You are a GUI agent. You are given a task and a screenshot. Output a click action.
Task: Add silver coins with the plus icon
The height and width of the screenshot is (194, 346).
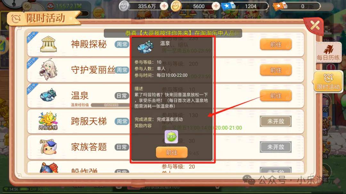[164, 6]
